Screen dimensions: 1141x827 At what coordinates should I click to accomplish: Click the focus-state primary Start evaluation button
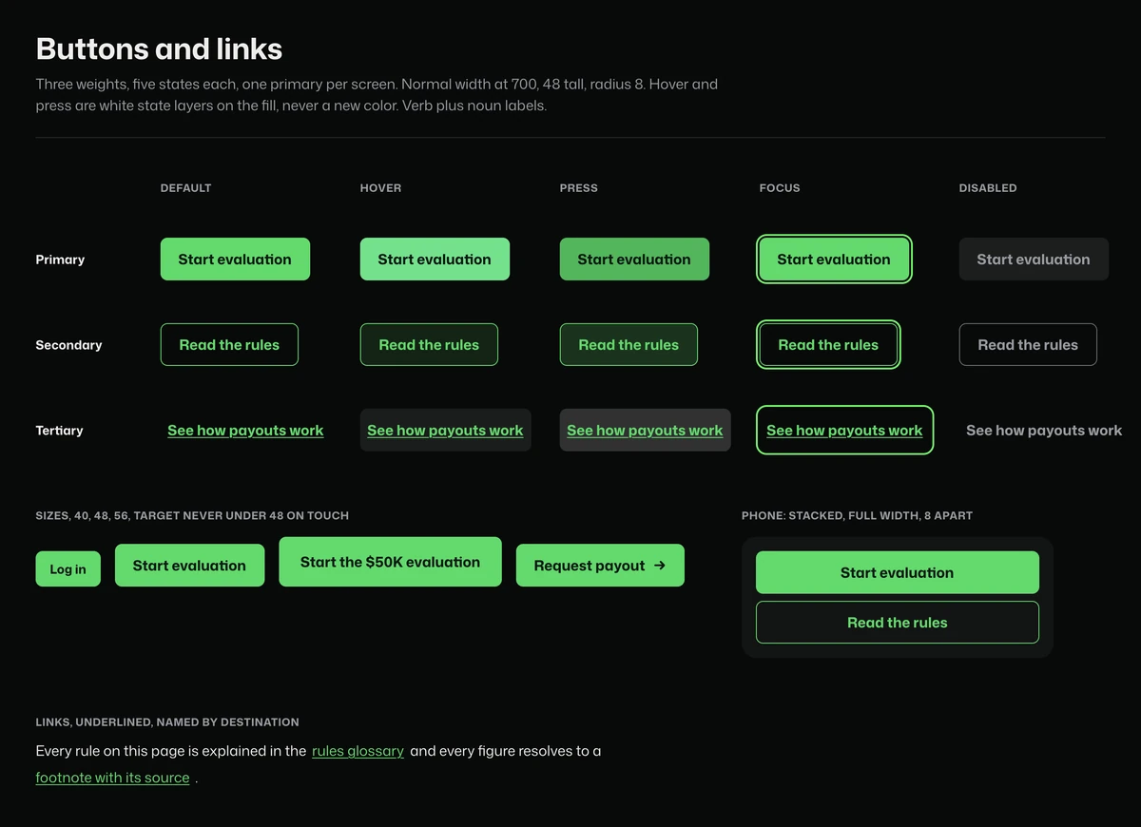(x=834, y=259)
